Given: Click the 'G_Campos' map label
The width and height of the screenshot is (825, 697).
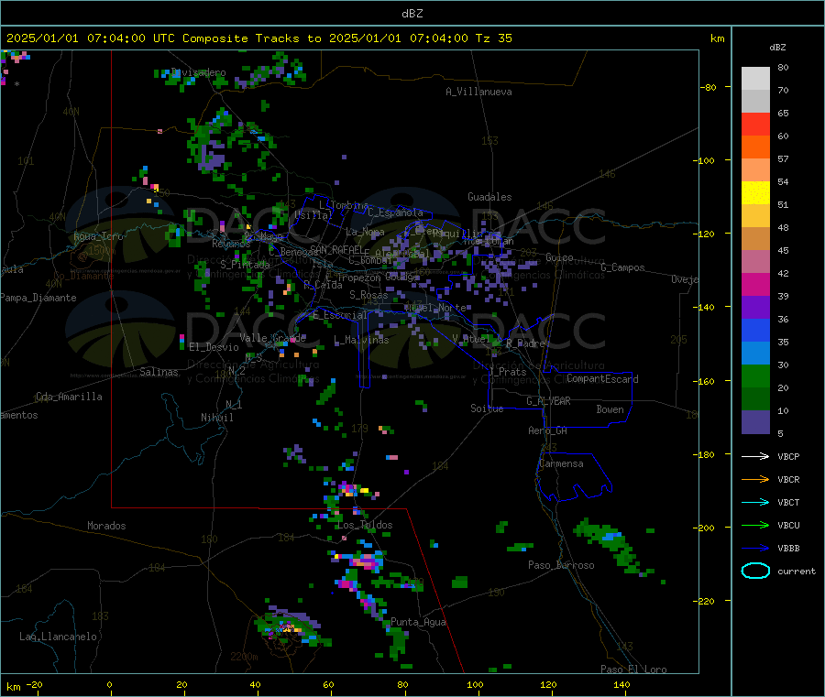Looking at the screenshot, I should (622, 267).
